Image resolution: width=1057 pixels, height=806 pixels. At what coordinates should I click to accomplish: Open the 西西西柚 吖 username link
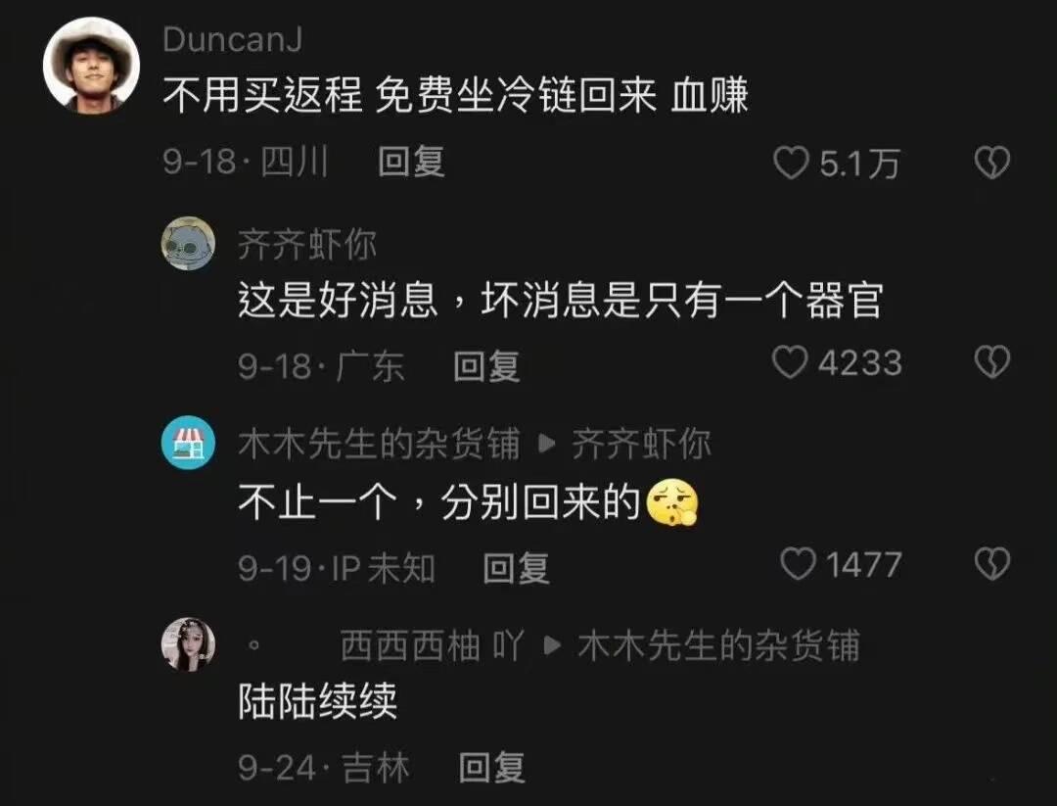coord(432,644)
